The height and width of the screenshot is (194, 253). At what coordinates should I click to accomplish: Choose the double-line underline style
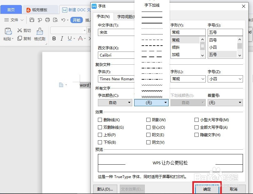point(152,17)
